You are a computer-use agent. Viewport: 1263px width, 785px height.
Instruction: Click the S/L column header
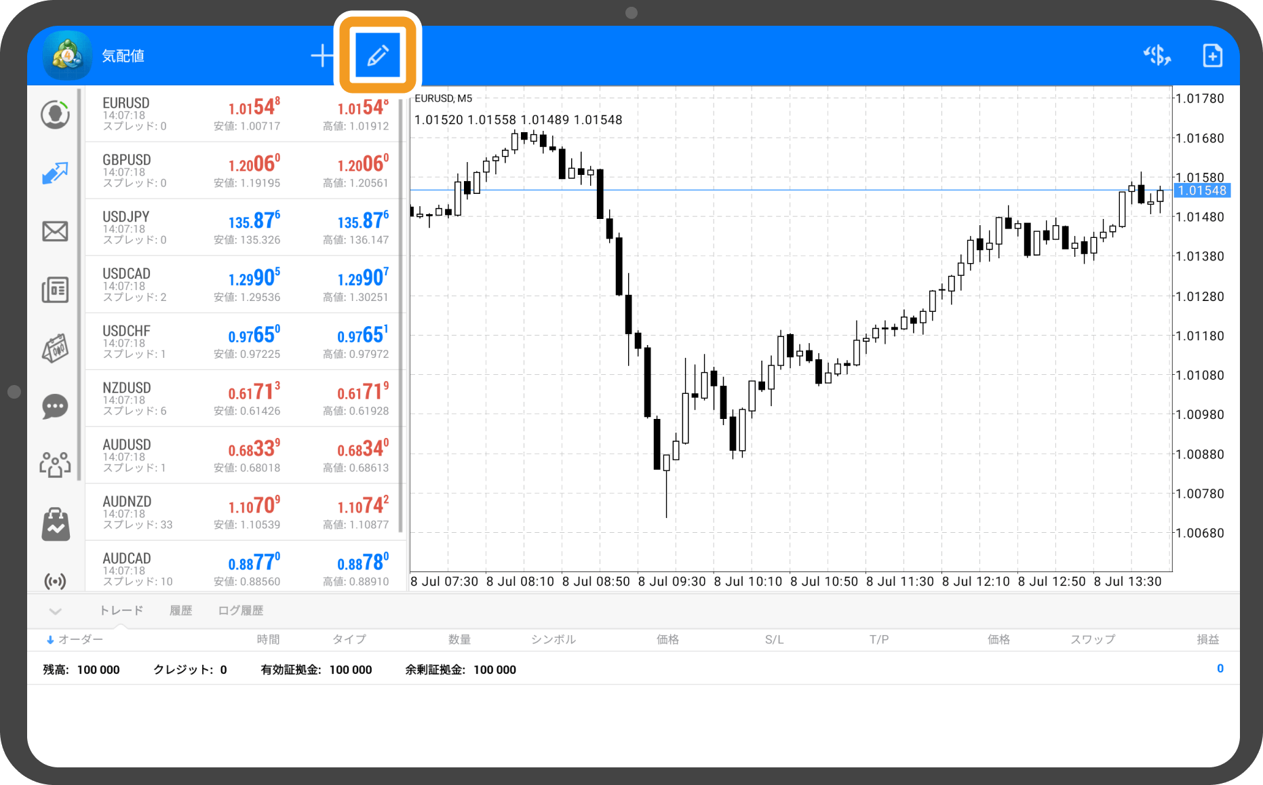(774, 639)
